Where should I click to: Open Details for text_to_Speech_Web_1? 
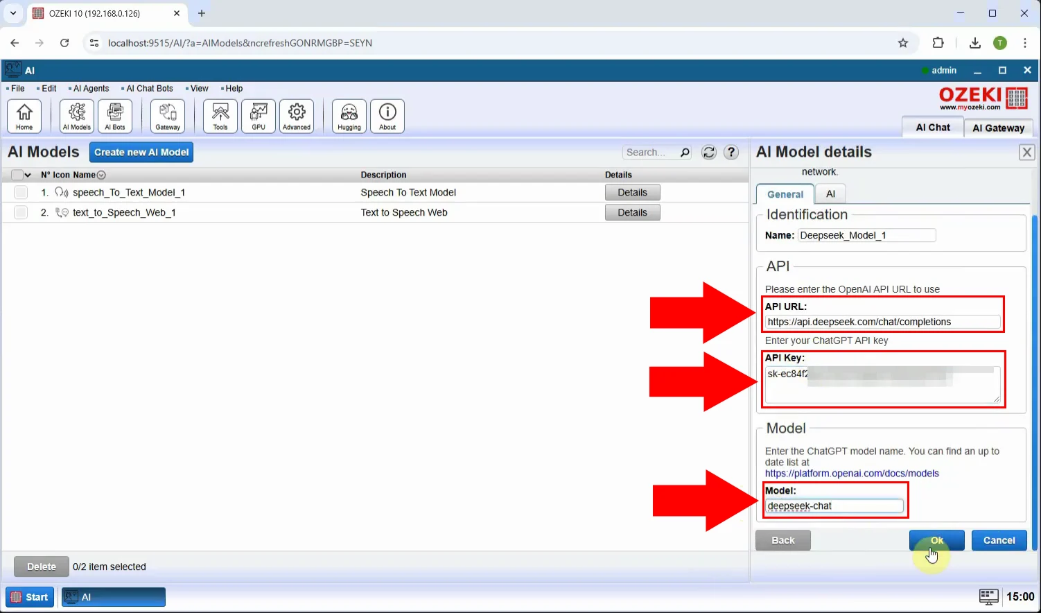632,213
